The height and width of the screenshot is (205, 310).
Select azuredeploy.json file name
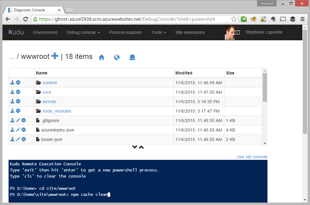[58, 130]
